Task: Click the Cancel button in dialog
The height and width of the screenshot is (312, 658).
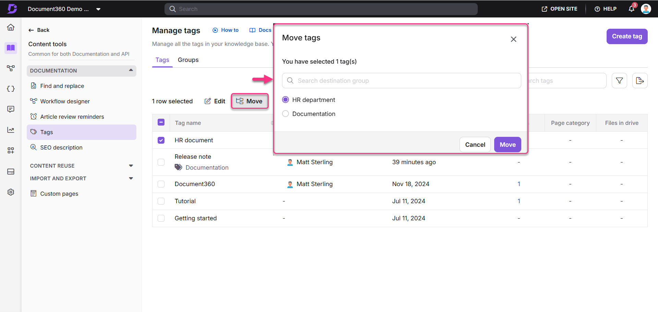Action: [x=475, y=145]
